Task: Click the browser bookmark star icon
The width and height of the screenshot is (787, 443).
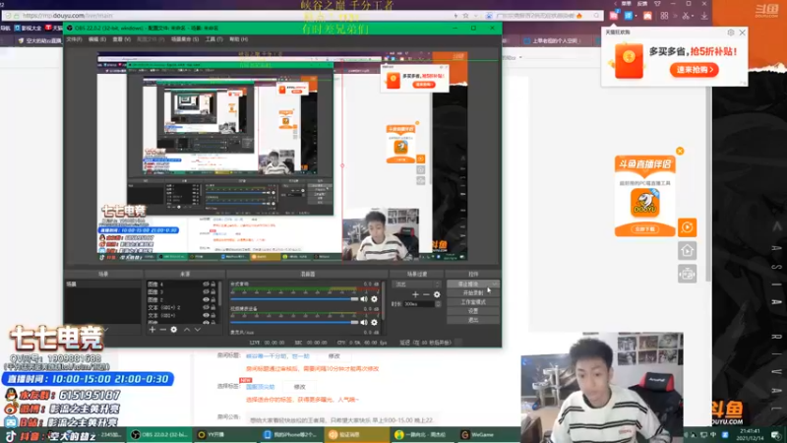Action: pyautogui.click(x=465, y=16)
